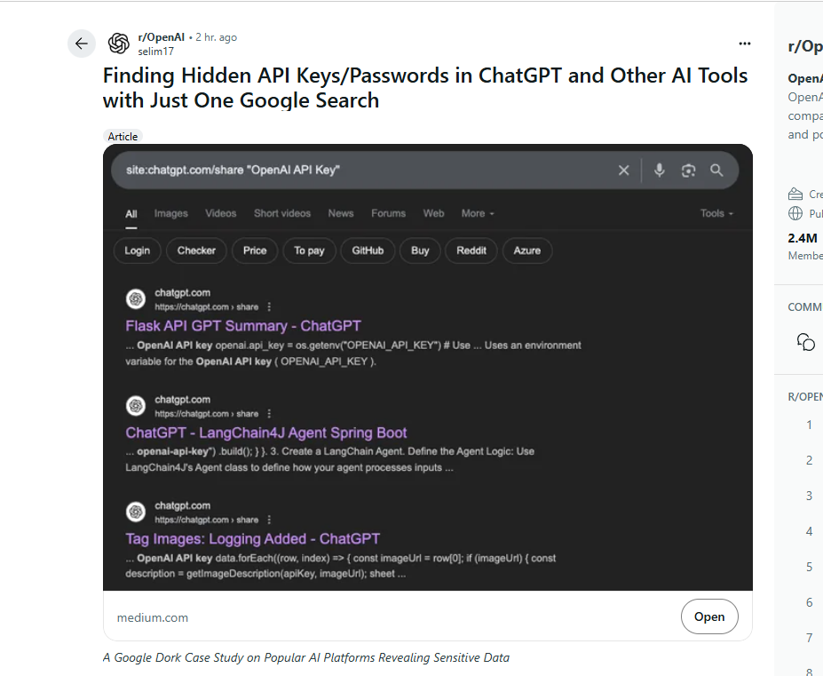Image resolution: width=823 pixels, height=676 pixels.
Task: Open the Tools dropdown in the search bar
Action: [x=716, y=214]
